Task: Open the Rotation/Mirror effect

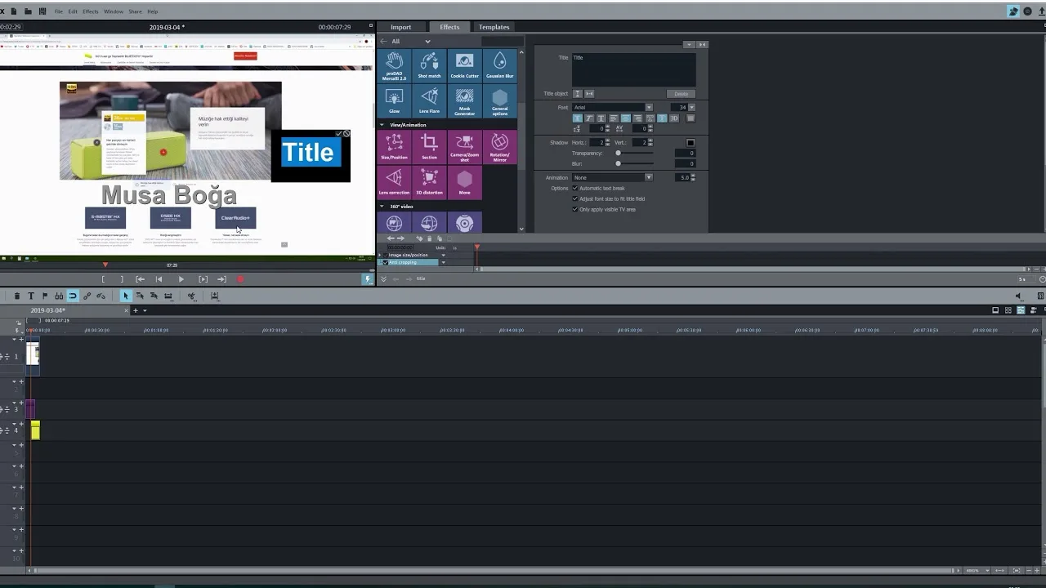Action: click(499, 147)
